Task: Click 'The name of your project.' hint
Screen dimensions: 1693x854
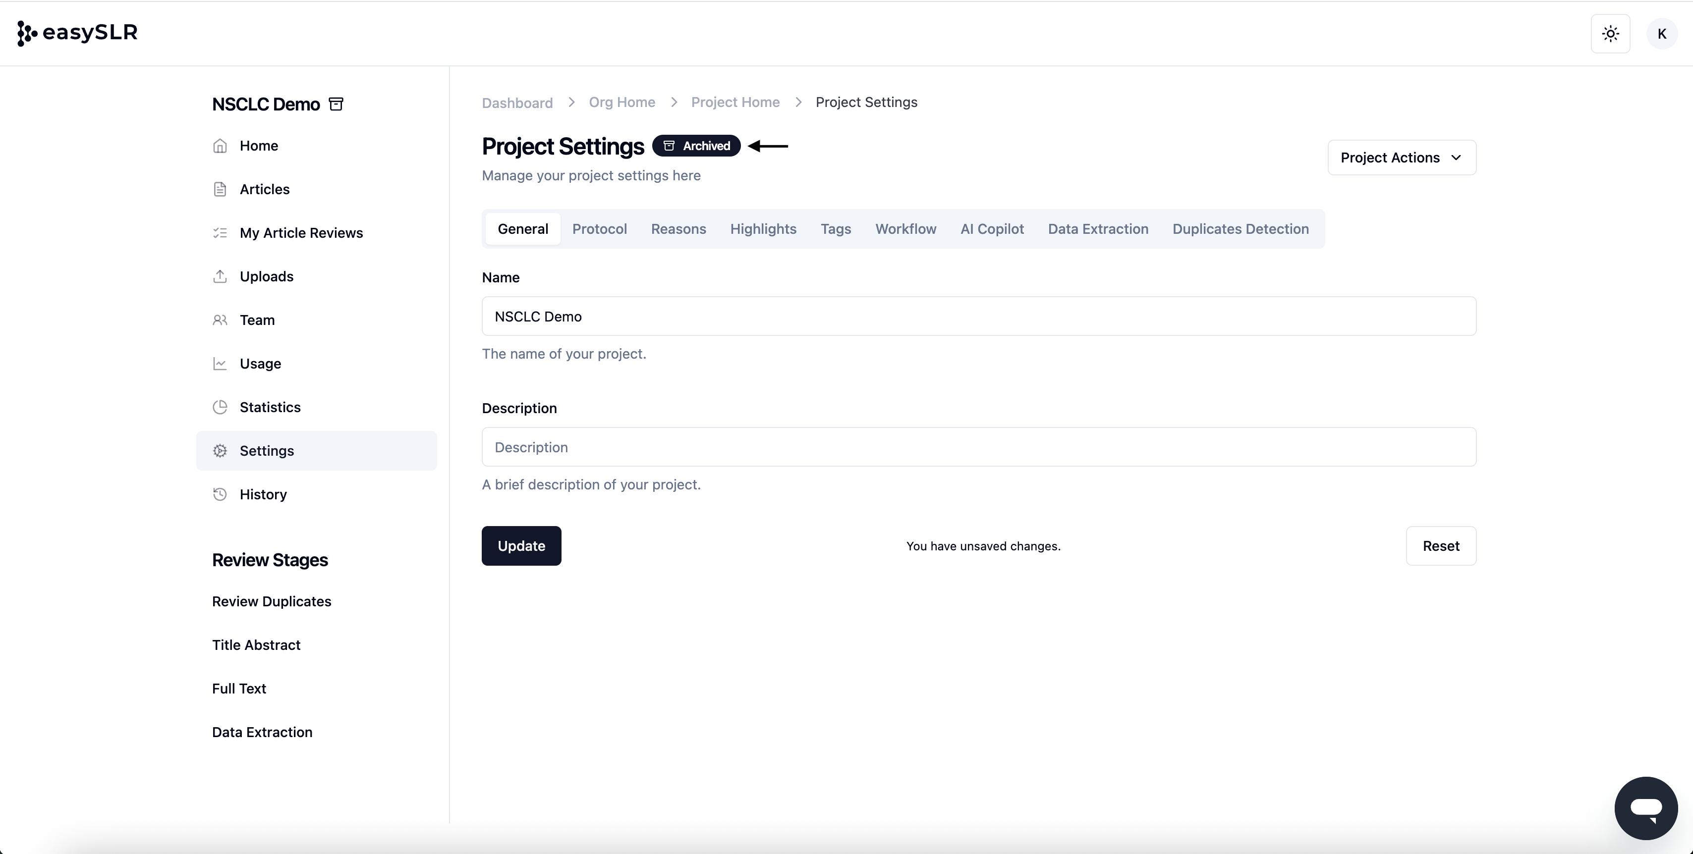Action: coord(564,353)
